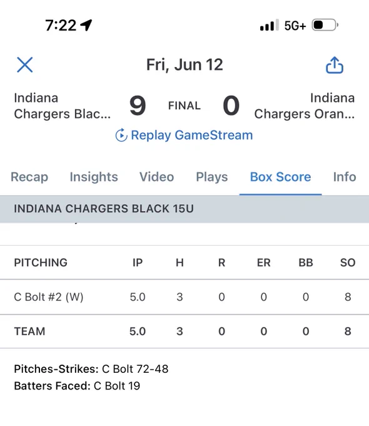
Task: Select Indiana Chargers Black team name
Action: (63, 106)
